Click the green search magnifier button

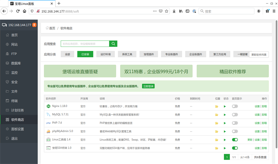click(113, 44)
